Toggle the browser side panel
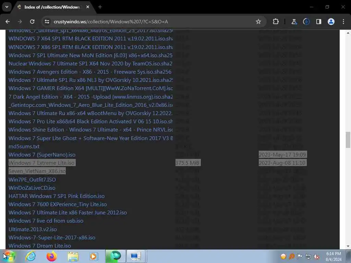The image size is (351, 263). (x=318, y=22)
